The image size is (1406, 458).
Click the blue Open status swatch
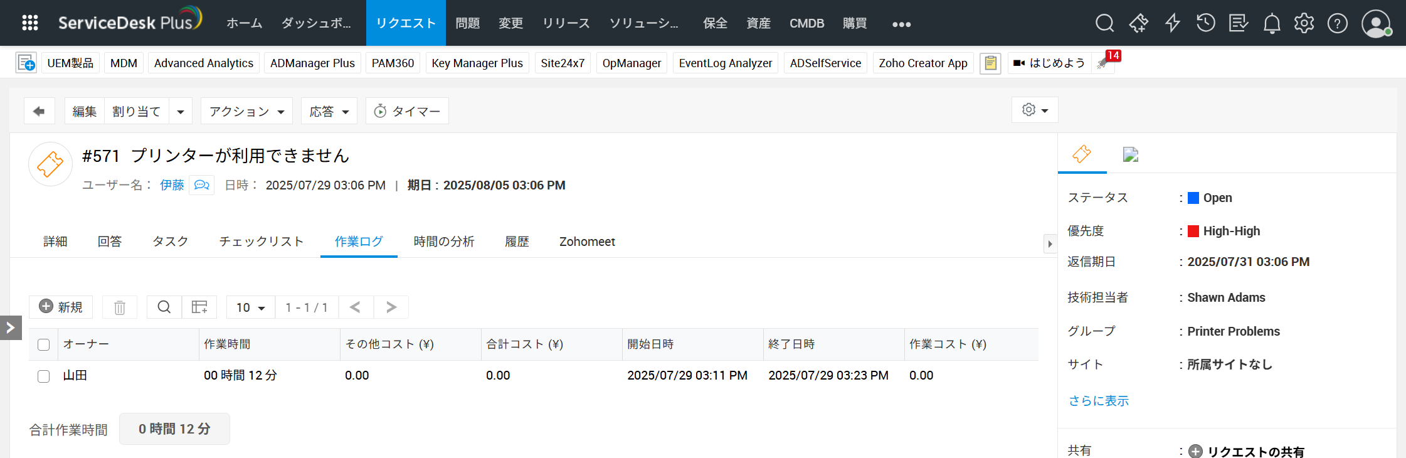[1193, 198]
